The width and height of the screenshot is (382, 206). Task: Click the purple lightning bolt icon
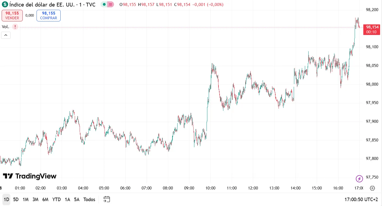359,179
